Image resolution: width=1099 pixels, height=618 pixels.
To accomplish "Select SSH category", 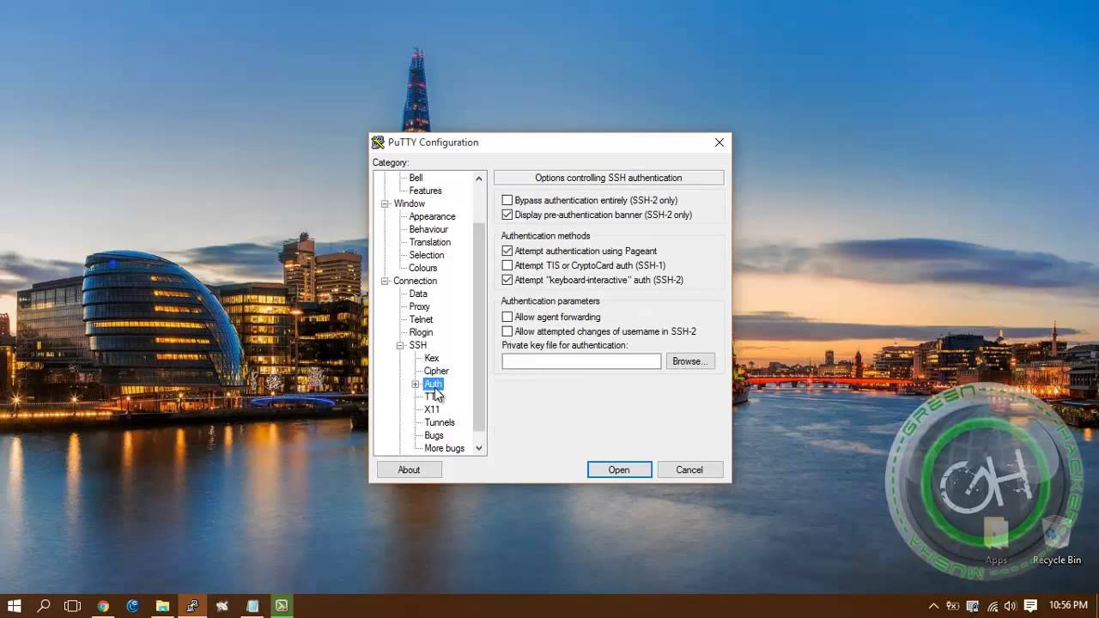I will coord(417,345).
